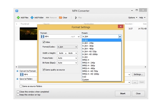Click the 14 751 KB size value
This screenshot has height=110, width=163.
(142, 29)
